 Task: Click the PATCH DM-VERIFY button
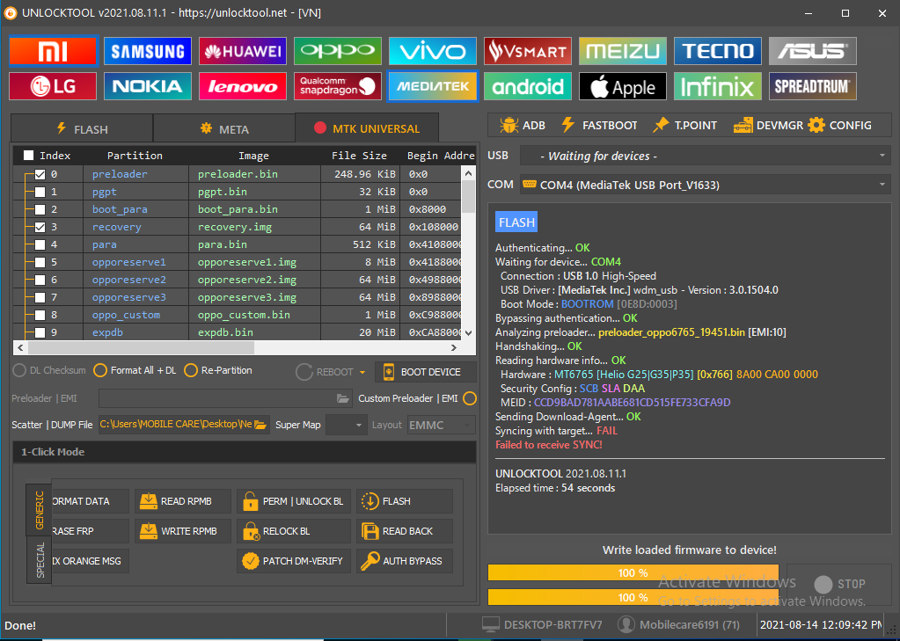(x=293, y=561)
